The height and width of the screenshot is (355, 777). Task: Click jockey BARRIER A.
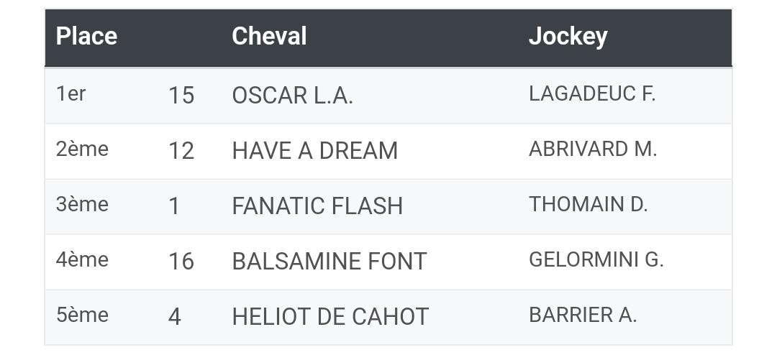pos(583,315)
